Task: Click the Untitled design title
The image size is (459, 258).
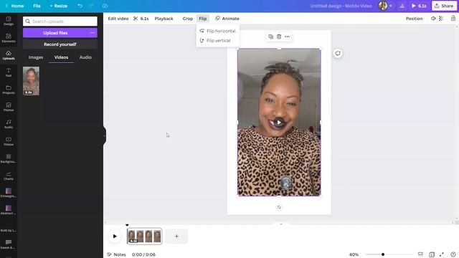Action: coord(341,6)
